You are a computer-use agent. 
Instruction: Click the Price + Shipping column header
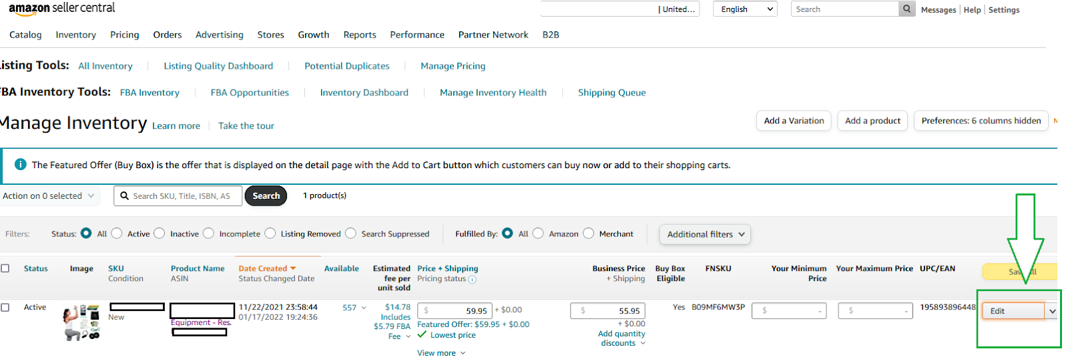pyautogui.click(x=448, y=268)
